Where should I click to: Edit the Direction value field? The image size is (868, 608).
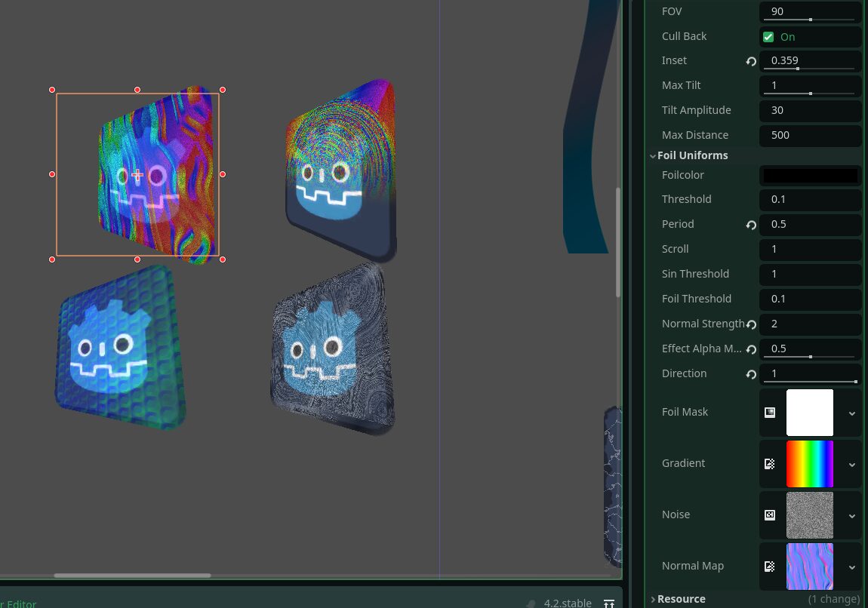click(x=811, y=373)
